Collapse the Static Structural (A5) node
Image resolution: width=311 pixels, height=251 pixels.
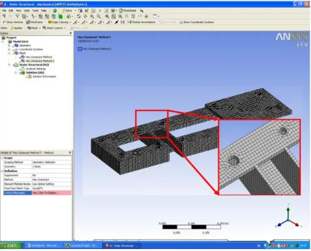click(9, 65)
